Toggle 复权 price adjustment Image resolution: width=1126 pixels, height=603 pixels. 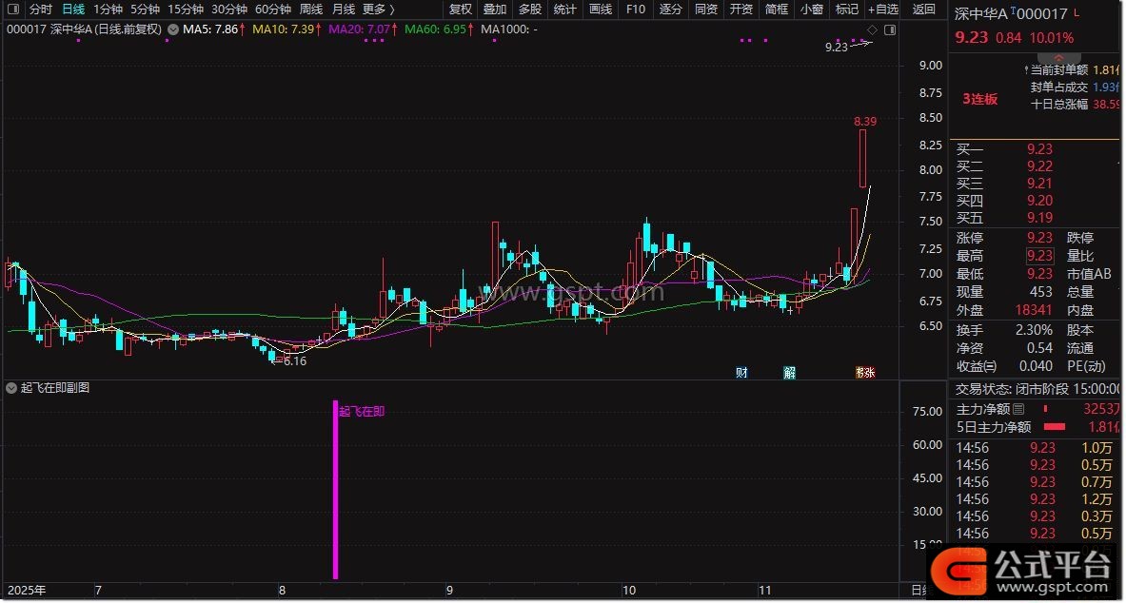pos(460,10)
